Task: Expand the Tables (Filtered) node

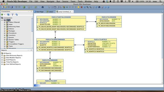Action: point(5,22)
